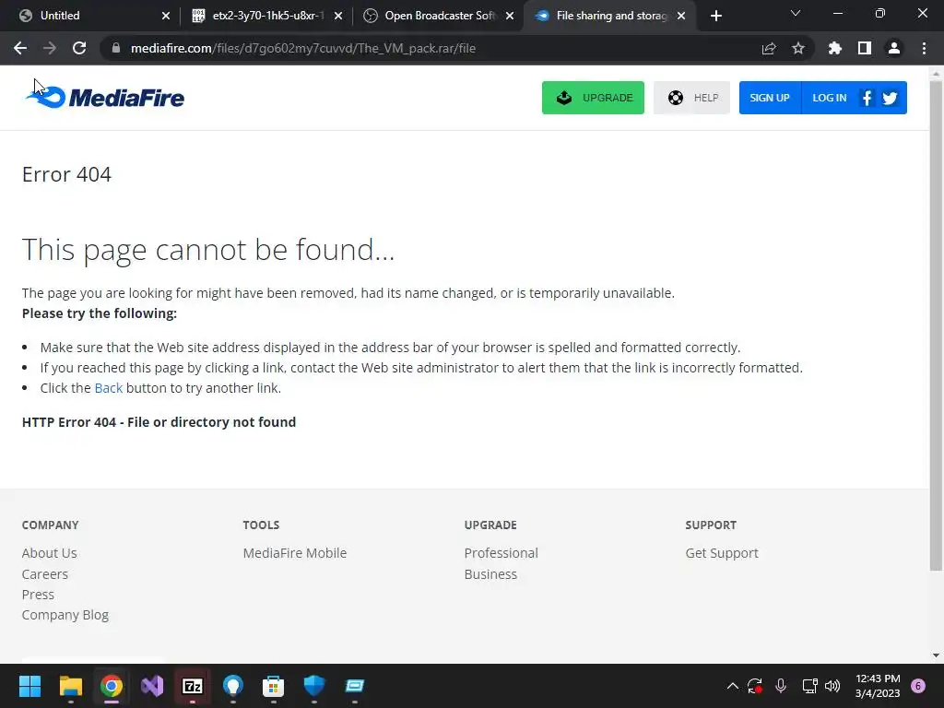Screen dimensions: 944x708
Task: Toggle the Chrome side panel icon
Action: click(865, 48)
